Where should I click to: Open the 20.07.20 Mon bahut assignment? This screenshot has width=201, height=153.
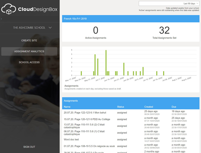coord(85,113)
